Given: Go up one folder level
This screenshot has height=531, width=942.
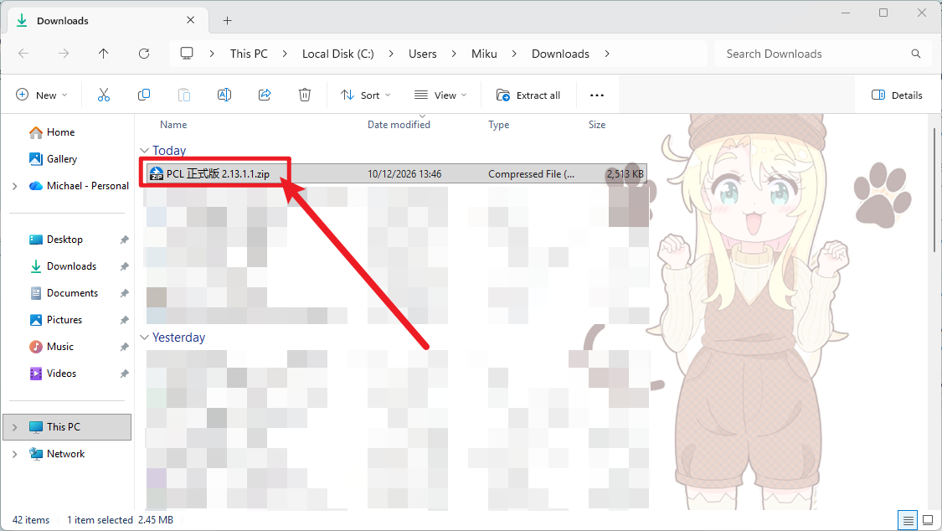Looking at the screenshot, I should 103,54.
